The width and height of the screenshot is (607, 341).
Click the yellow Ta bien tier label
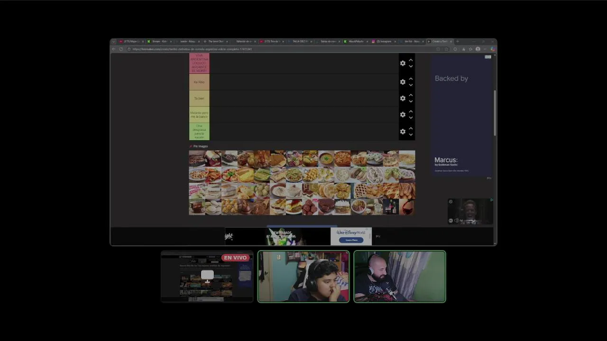click(199, 98)
